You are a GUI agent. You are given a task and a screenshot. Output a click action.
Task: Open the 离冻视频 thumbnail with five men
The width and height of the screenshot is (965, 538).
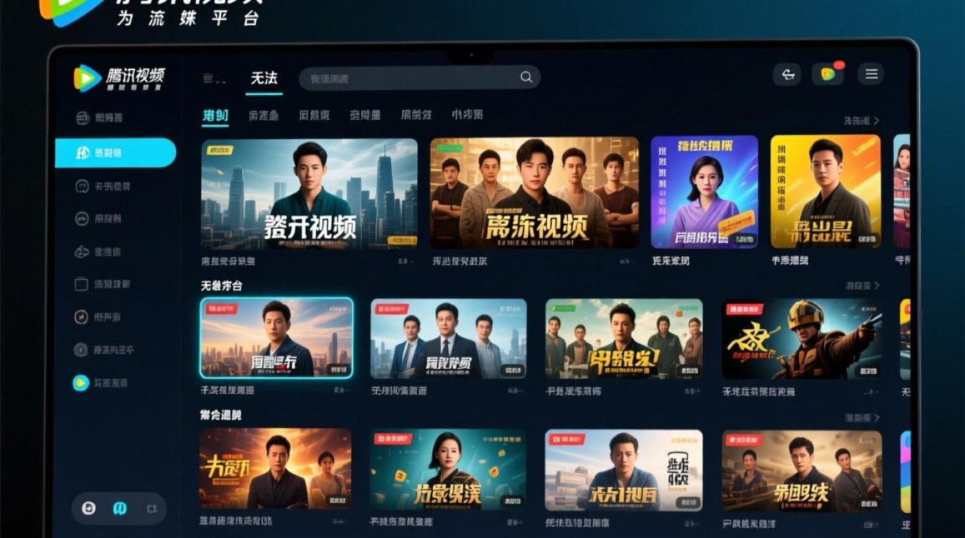[534, 193]
